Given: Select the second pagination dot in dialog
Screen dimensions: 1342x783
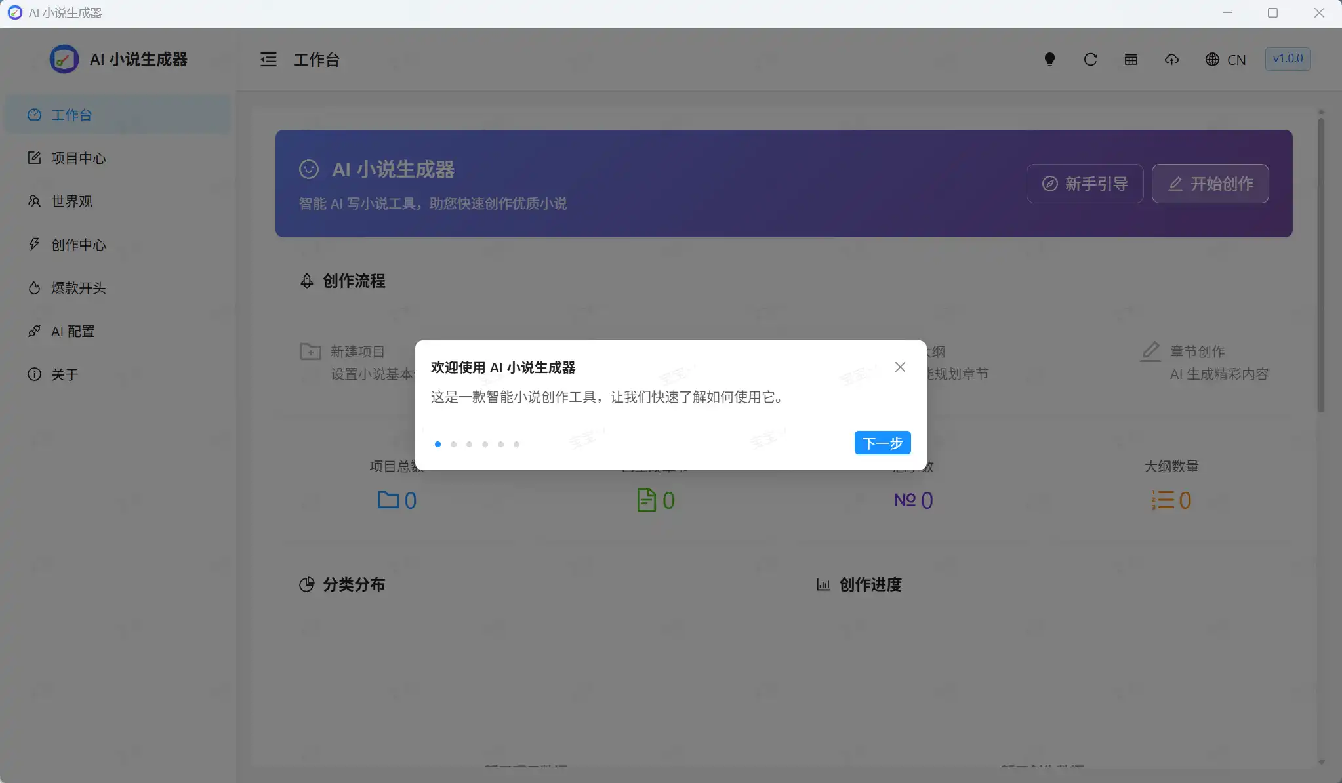Looking at the screenshot, I should coord(453,444).
